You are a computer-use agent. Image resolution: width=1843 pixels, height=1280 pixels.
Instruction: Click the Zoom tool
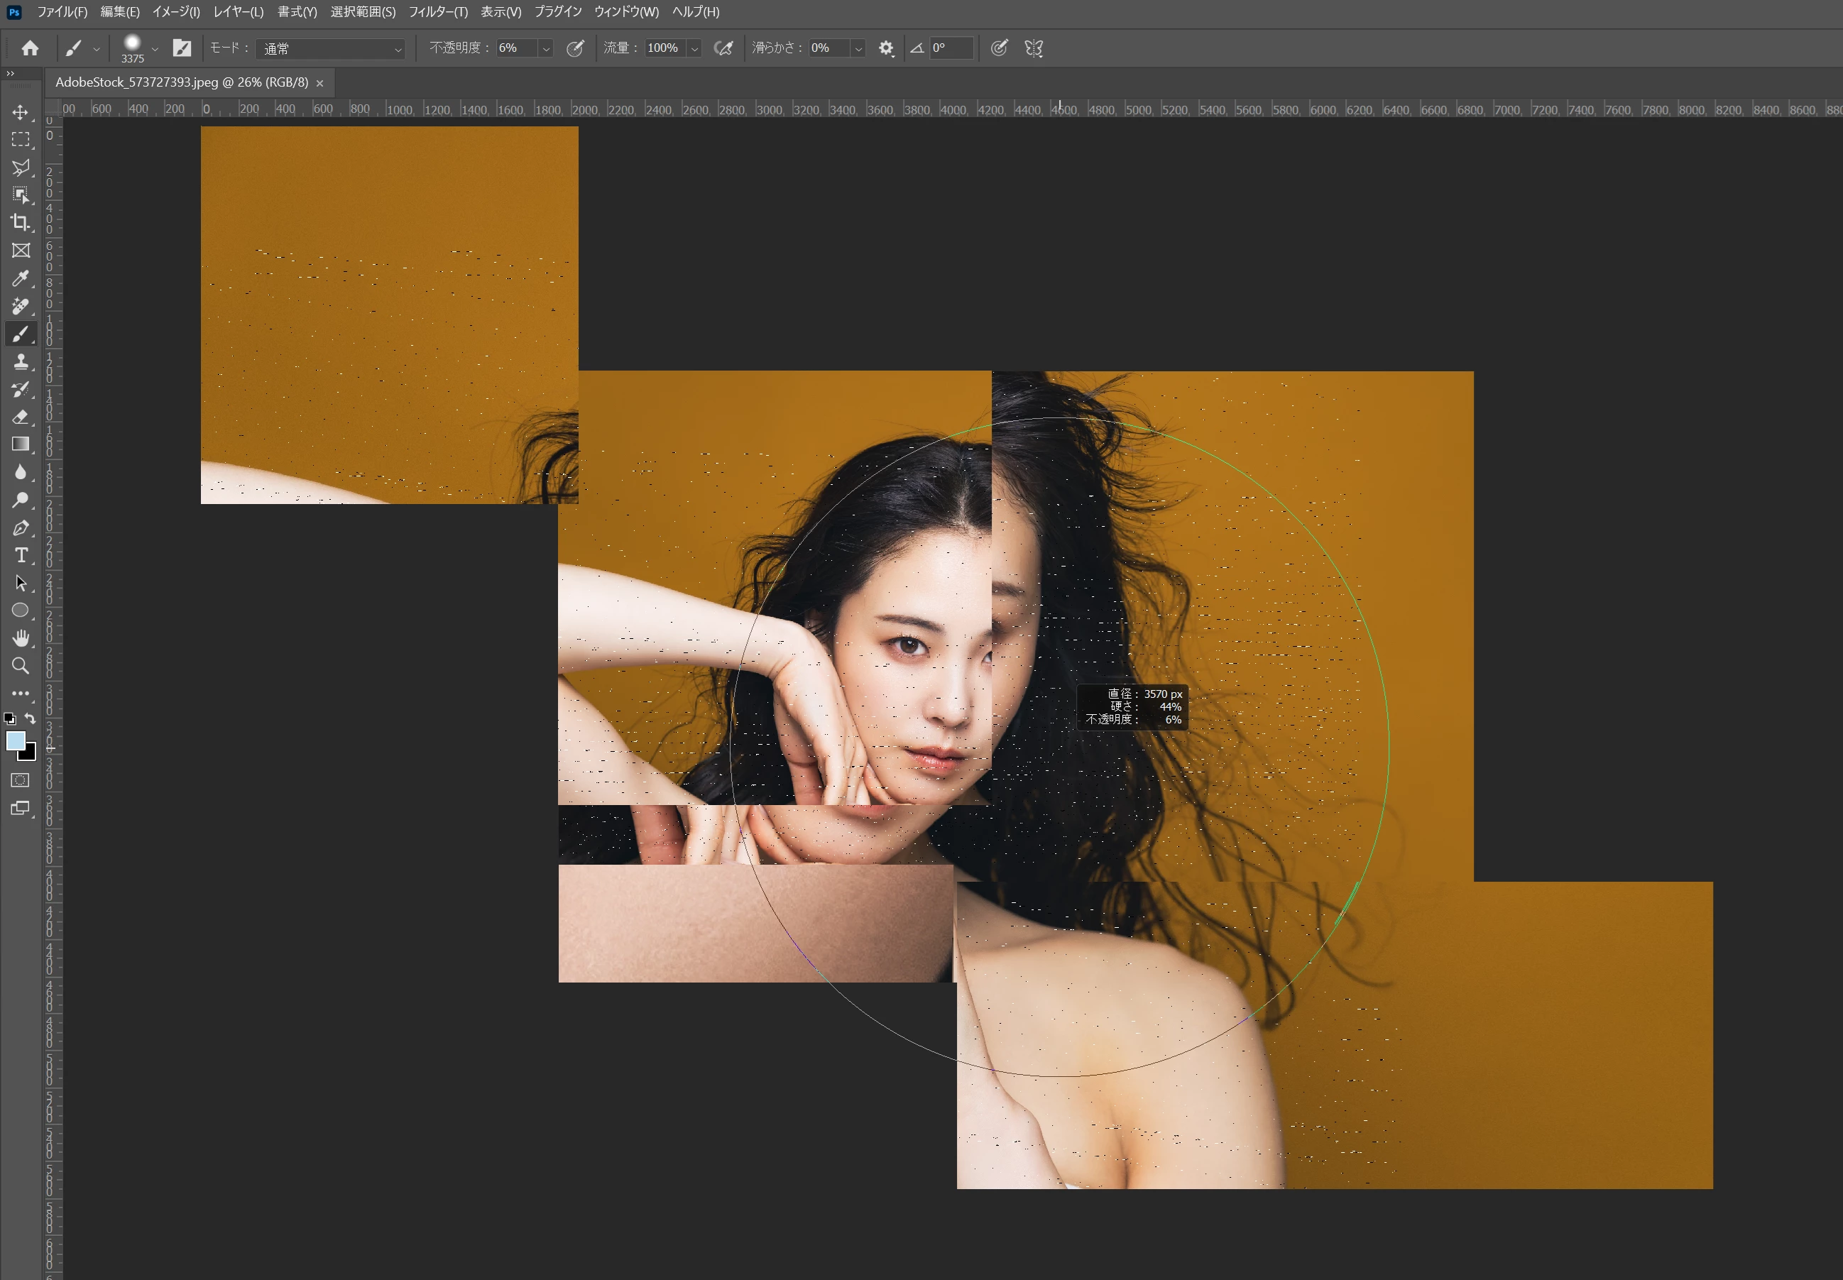(21, 666)
